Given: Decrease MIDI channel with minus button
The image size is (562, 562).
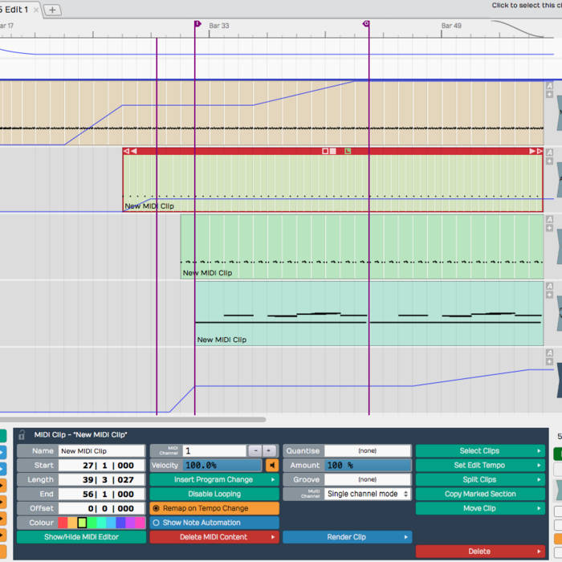Looking at the screenshot, I should click(x=255, y=451).
